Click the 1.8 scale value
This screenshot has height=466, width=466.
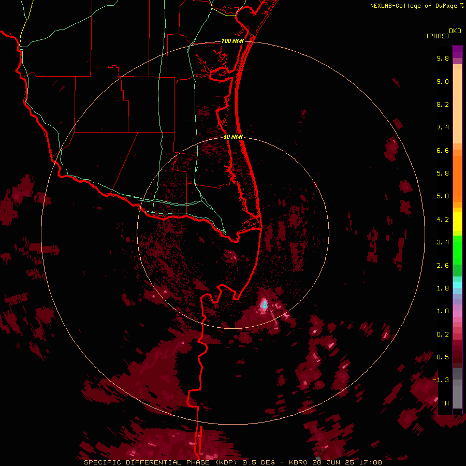click(443, 288)
